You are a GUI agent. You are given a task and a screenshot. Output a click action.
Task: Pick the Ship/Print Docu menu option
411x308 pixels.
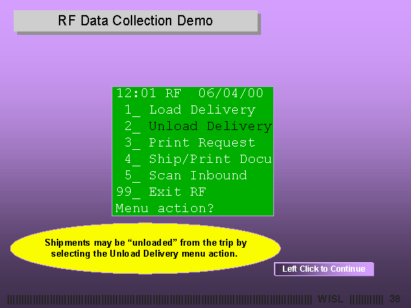point(198,159)
